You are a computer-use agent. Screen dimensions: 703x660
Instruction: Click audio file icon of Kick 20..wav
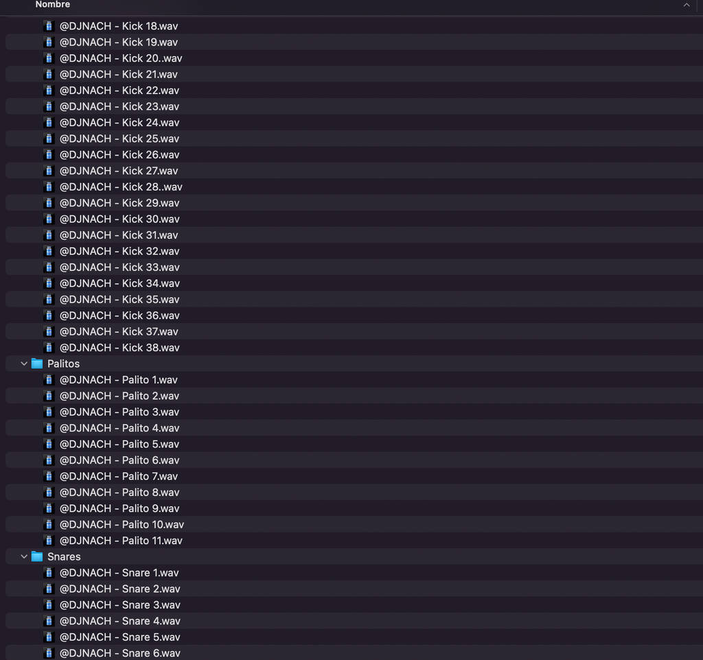[x=49, y=58]
